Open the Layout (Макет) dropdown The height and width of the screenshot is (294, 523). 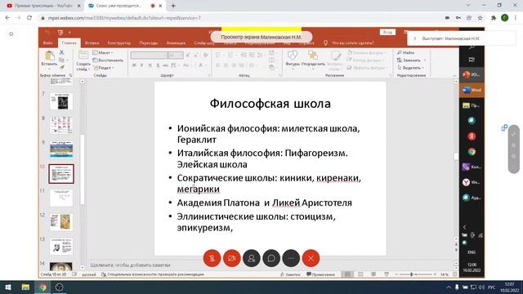click(103, 52)
